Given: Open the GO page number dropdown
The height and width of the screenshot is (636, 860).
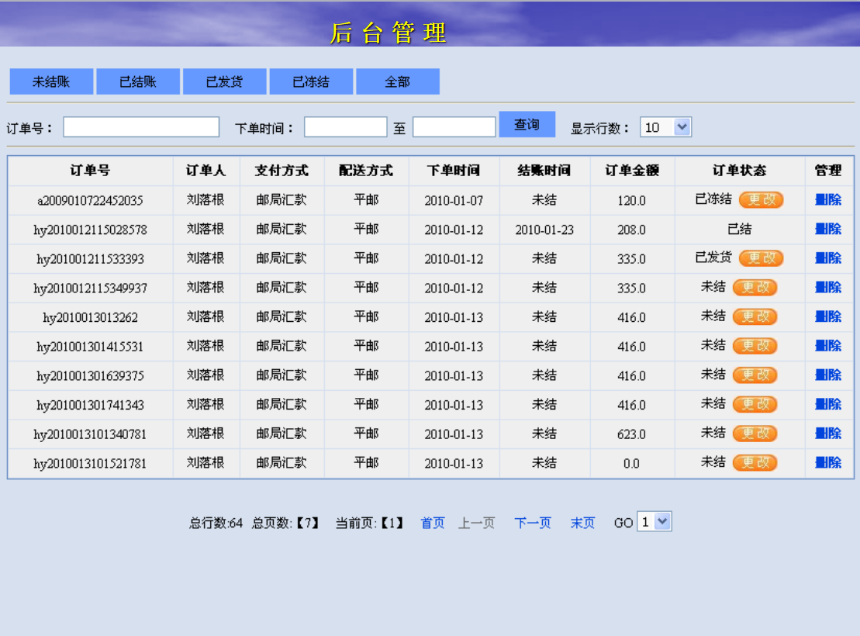Looking at the screenshot, I should coord(654,522).
